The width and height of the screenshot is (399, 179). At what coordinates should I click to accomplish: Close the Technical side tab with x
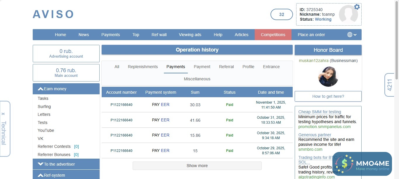3,114
